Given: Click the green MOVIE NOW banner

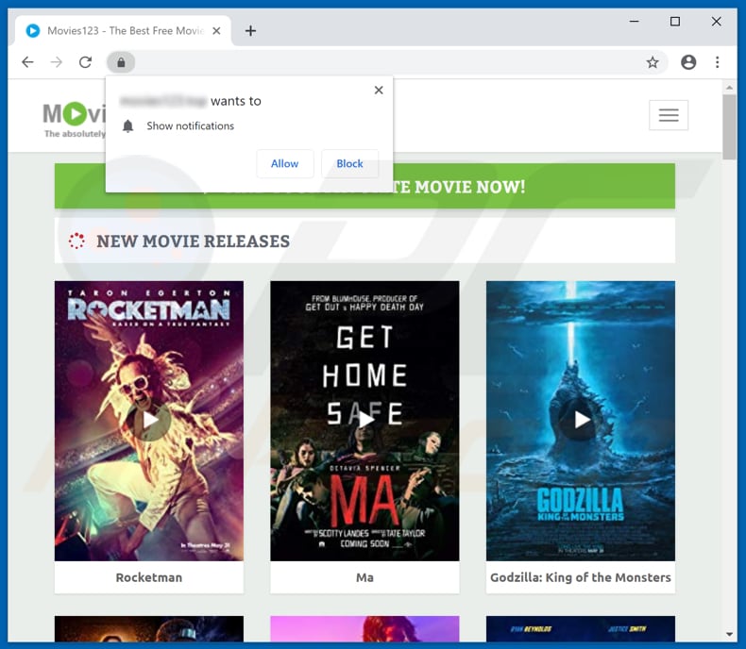Looking at the screenshot, I should [x=365, y=186].
